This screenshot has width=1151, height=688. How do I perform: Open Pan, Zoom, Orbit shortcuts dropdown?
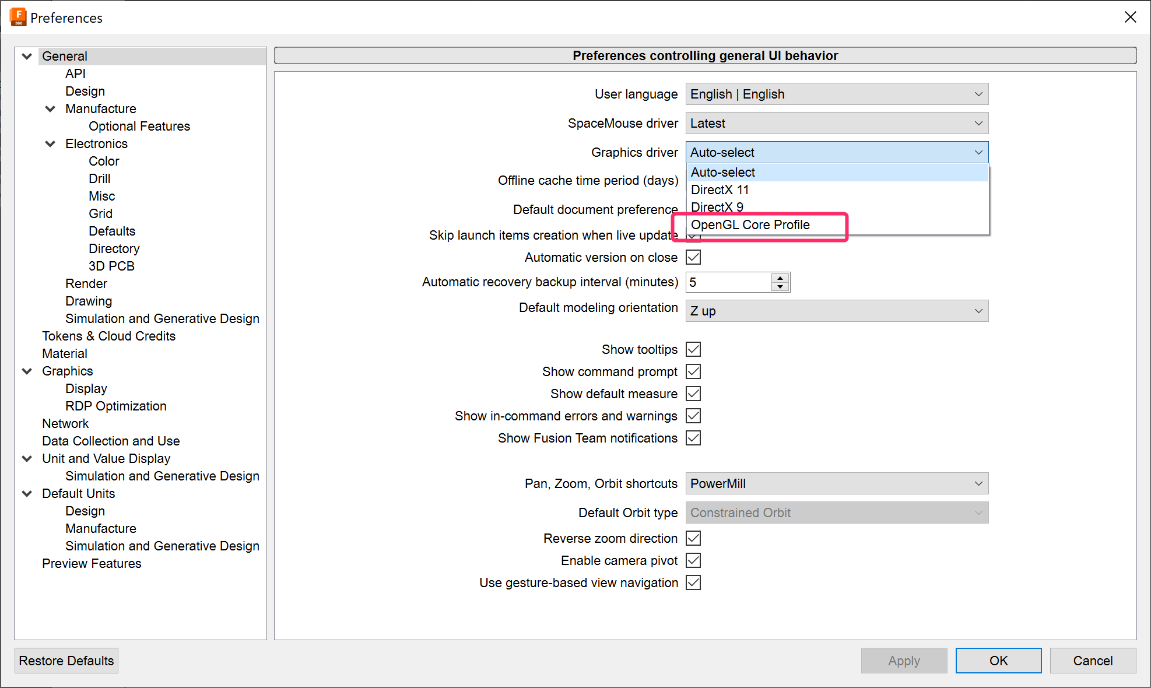(x=837, y=483)
